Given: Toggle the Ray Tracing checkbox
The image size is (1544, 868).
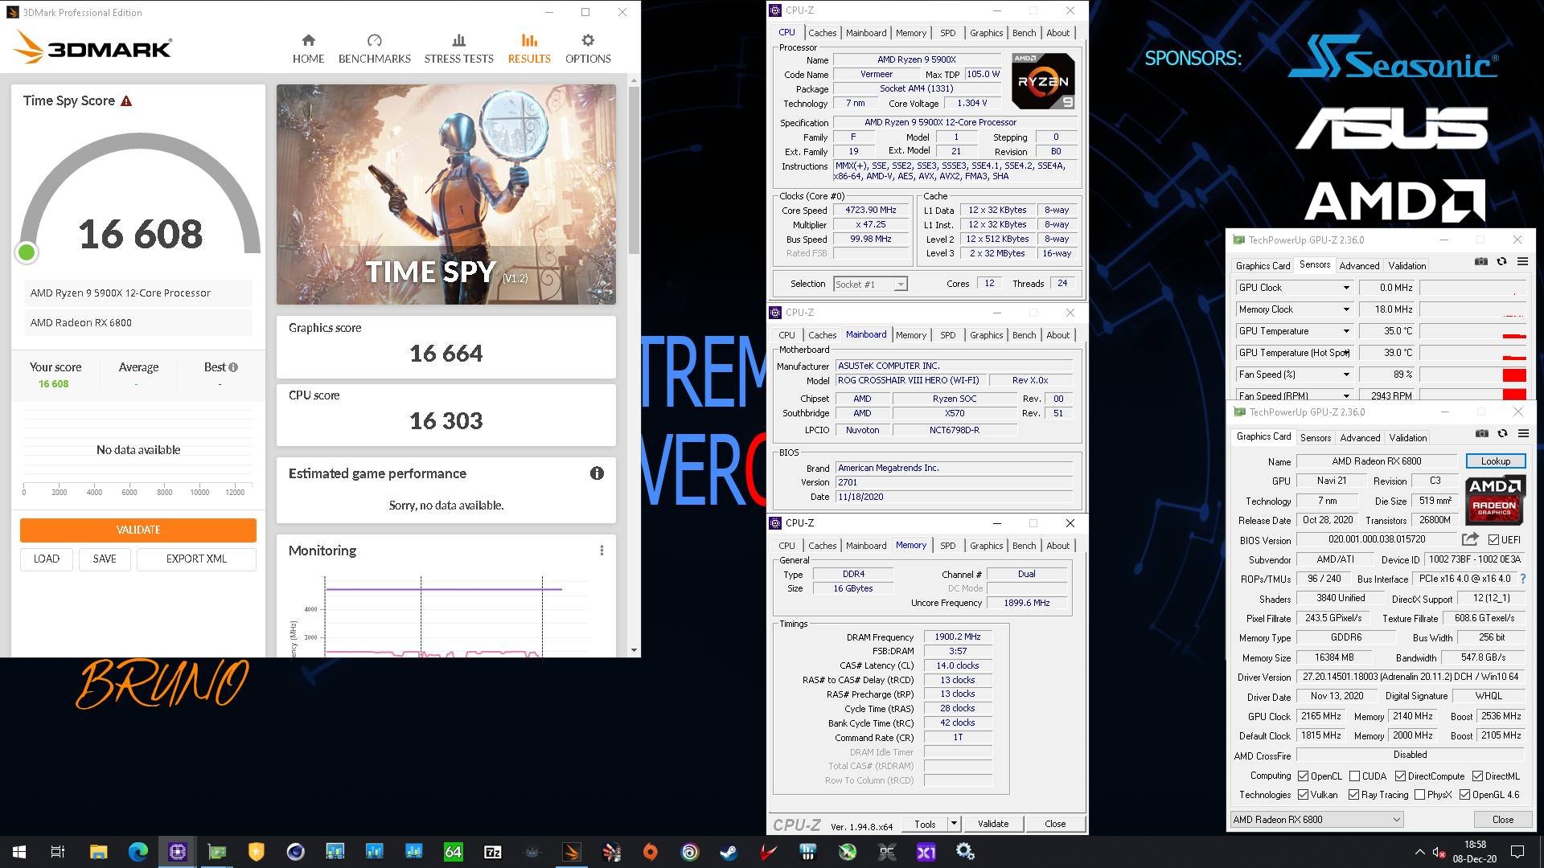Looking at the screenshot, I should [x=1354, y=794].
